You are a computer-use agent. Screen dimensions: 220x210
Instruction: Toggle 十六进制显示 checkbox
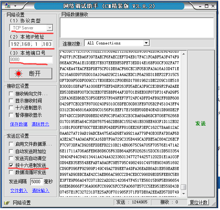coord(11,108)
